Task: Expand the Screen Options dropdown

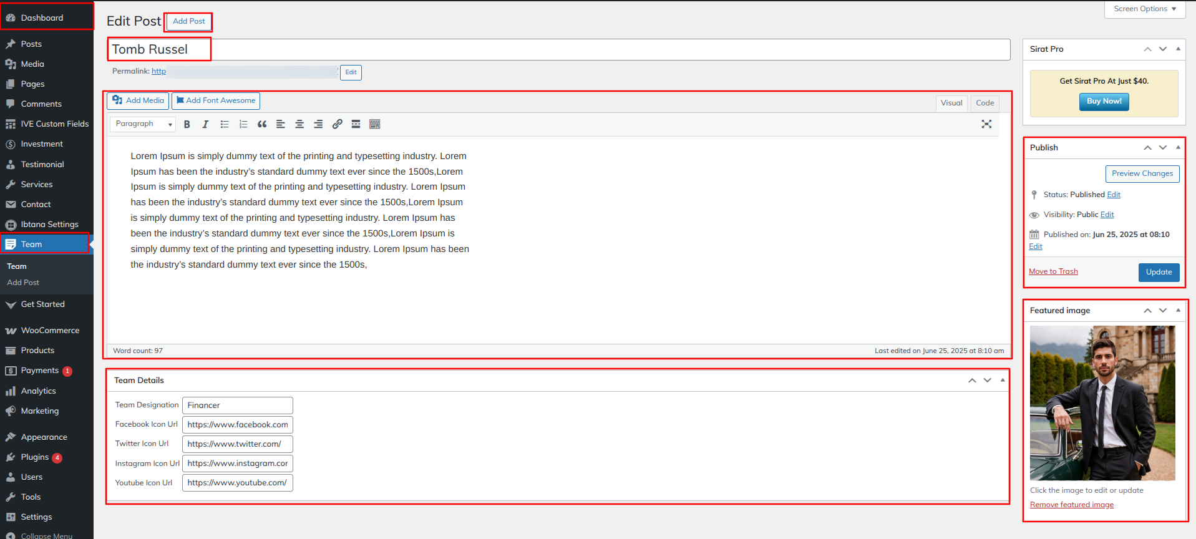Action: 1144,9
